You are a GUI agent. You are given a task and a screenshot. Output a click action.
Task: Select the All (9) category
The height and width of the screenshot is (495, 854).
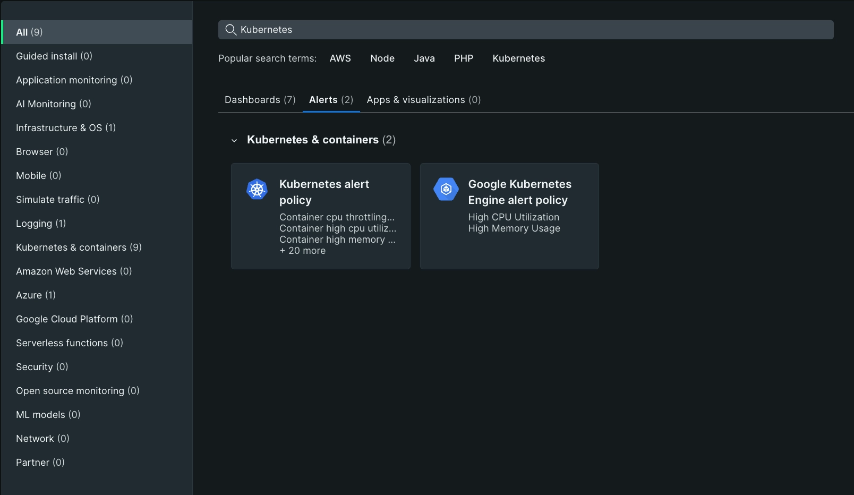97,32
